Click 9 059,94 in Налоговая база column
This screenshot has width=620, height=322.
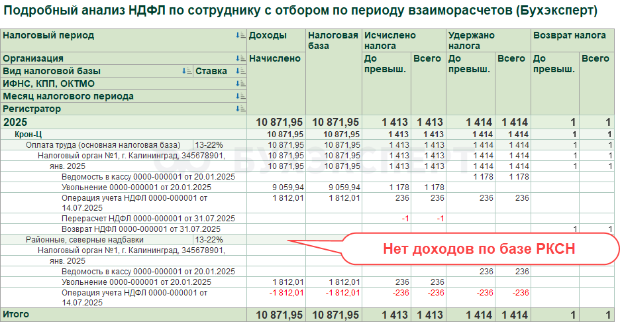[344, 188]
